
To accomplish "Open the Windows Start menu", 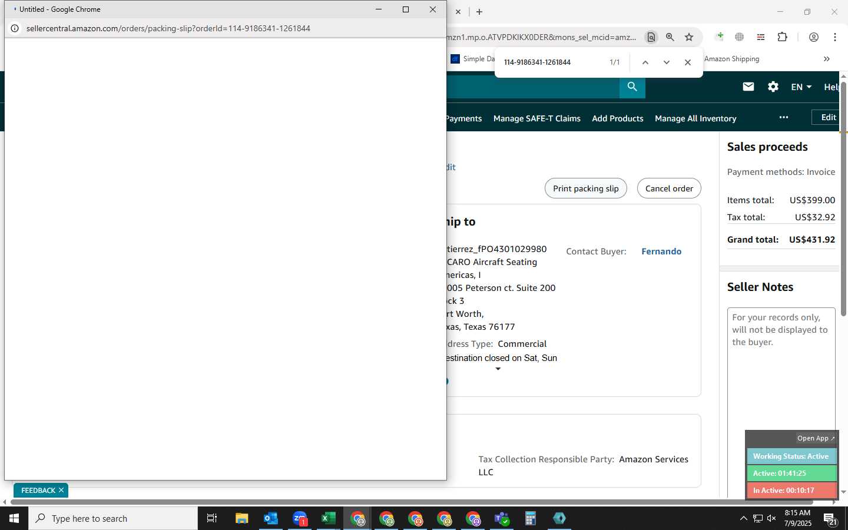I will [x=14, y=518].
